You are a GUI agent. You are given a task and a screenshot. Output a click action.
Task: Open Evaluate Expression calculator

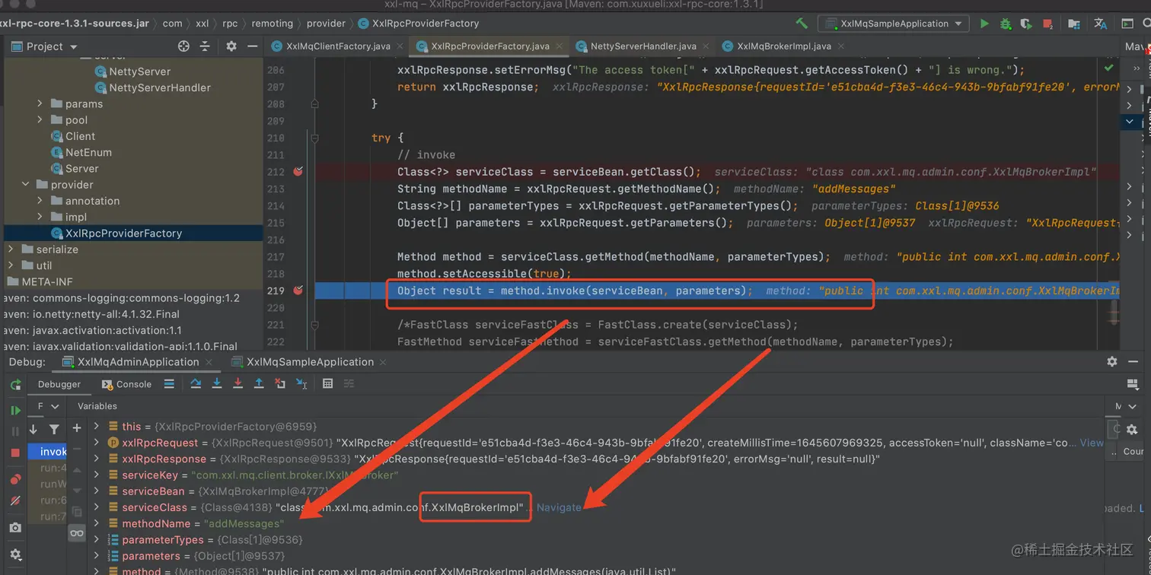point(328,384)
